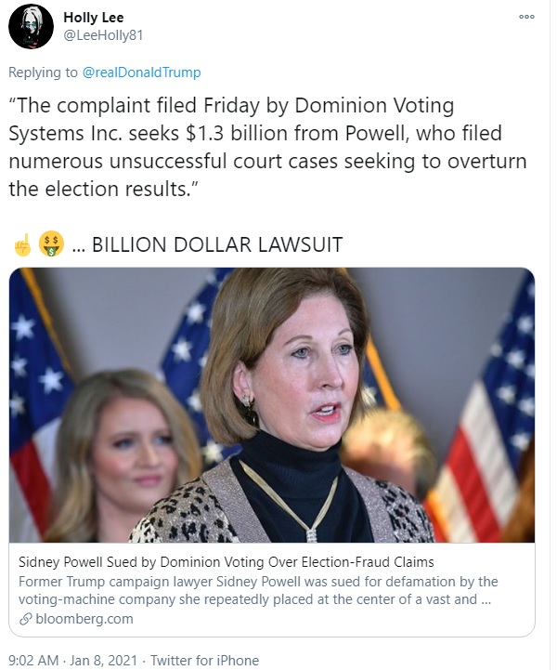Viewport: 557px width, 670px height.
Task: Open the tweet's more options menu
Action: pos(526,17)
